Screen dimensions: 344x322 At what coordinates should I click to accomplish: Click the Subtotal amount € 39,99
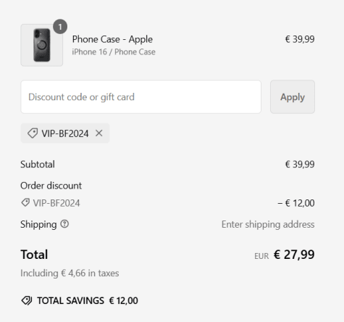(x=300, y=165)
